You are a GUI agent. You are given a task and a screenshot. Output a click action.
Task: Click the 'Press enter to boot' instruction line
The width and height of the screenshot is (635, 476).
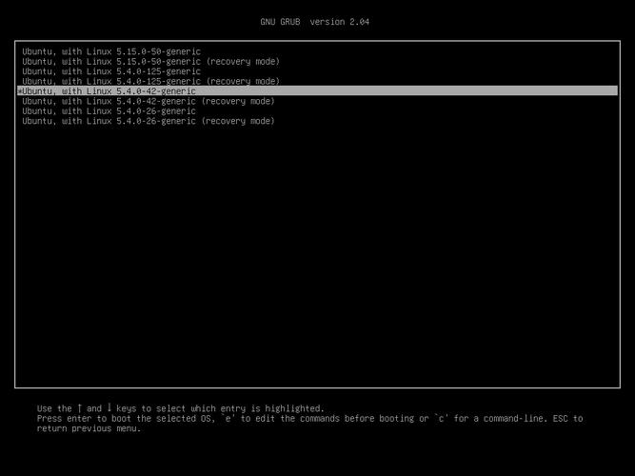[x=309, y=418]
